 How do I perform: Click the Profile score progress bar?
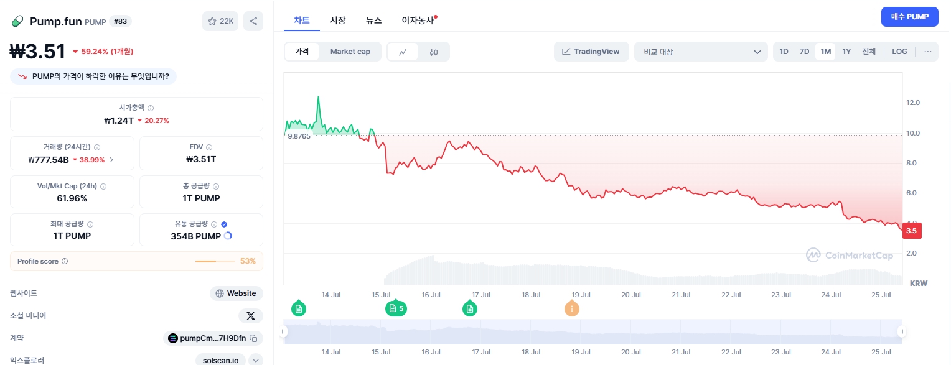tap(215, 262)
